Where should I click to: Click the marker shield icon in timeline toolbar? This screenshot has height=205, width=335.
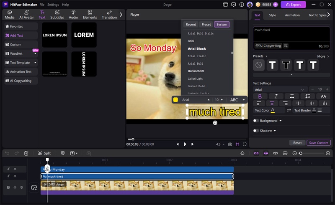62,153
